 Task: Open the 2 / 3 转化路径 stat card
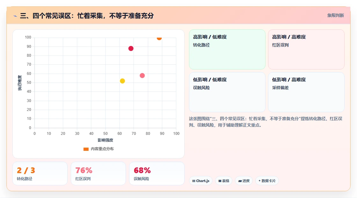point(40,173)
